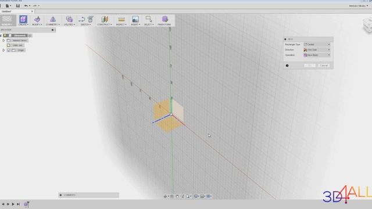
Task: Select the Origin folder in browser
Action: click(x=21, y=51)
